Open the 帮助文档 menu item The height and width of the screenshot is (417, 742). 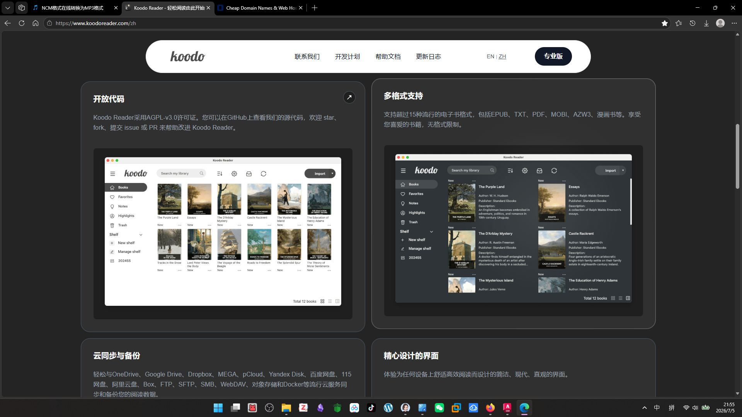[388, 56]
